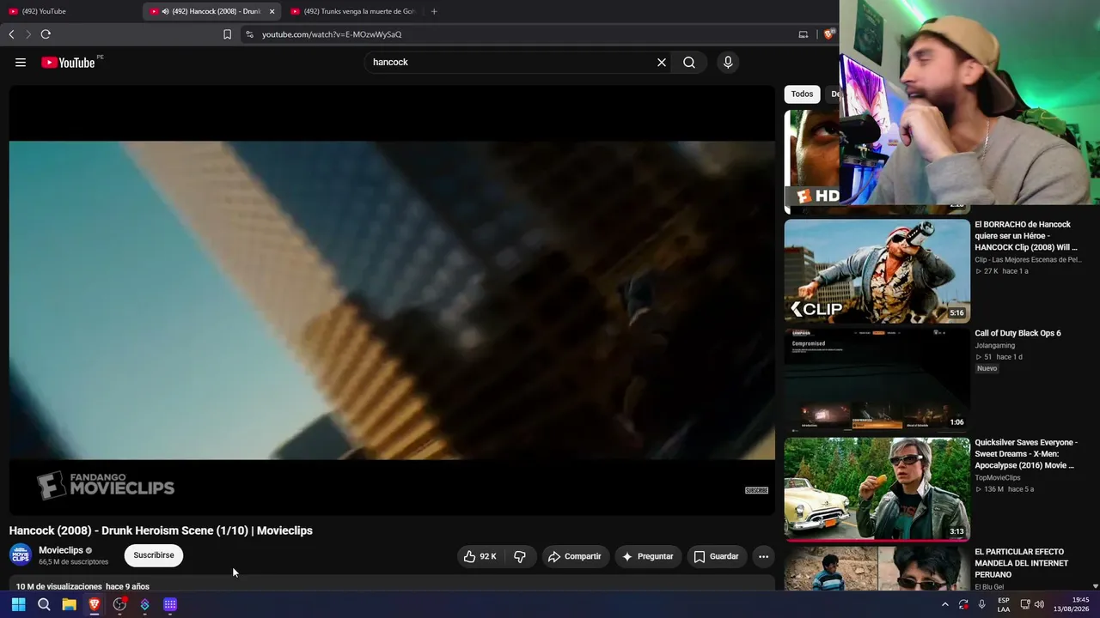The image size is (1100, 618).
Task: Open File Explorer from the taskbar
Action: pyautogui.click(x=69, y=604)
